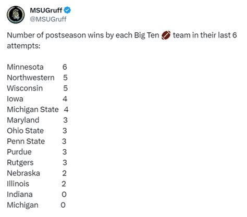This screenshot has height=217, width=247.
Task: Click the Illinois team name
Action: [18, 184]
